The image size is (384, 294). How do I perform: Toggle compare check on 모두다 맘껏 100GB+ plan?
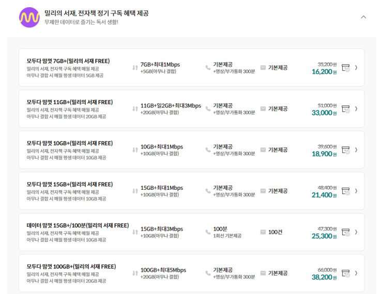pyautogui.click(x=346, y=273)
